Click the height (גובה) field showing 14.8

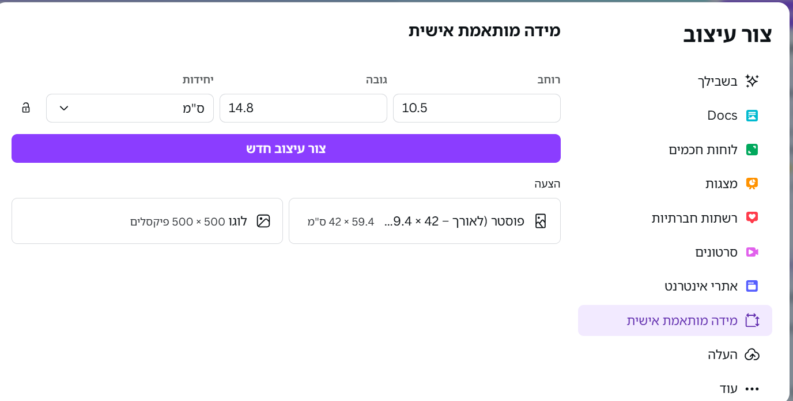tap(303, 108)
